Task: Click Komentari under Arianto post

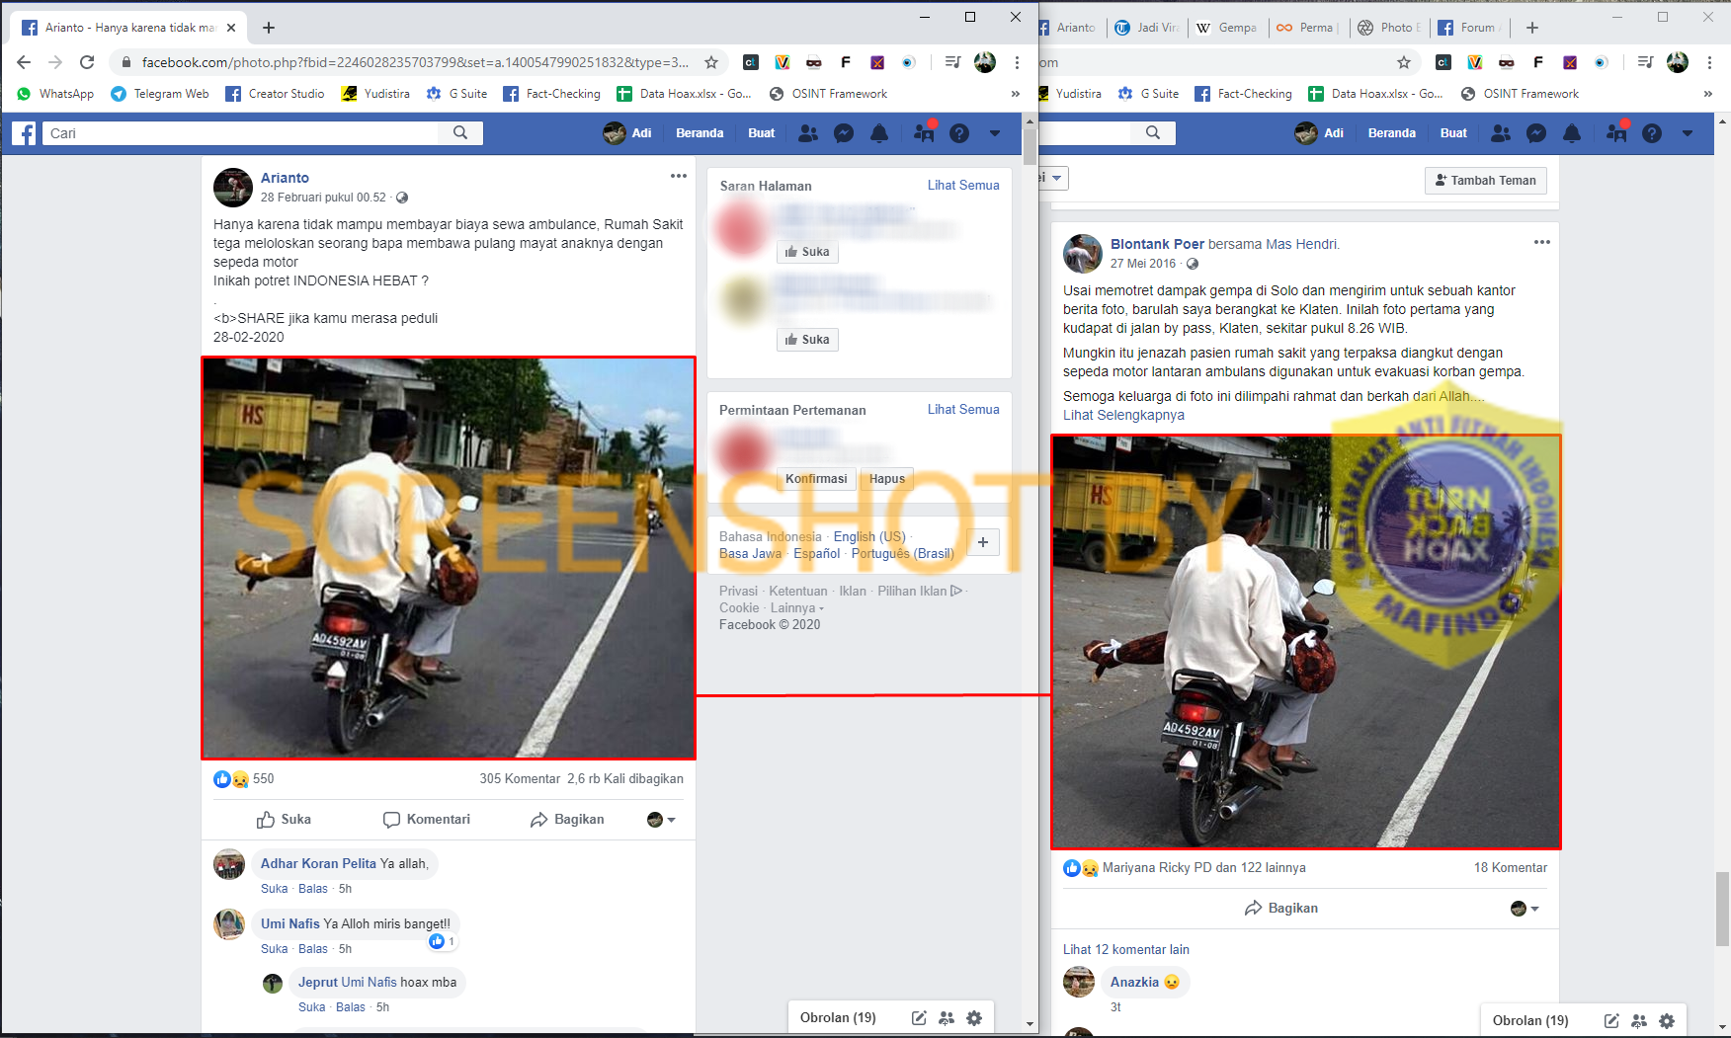Action: [427, 820]
